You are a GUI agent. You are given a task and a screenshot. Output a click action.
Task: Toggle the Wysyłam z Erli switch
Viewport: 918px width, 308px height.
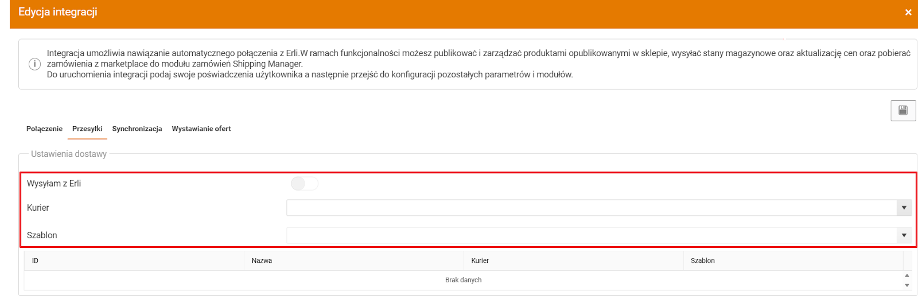(304, 183)
